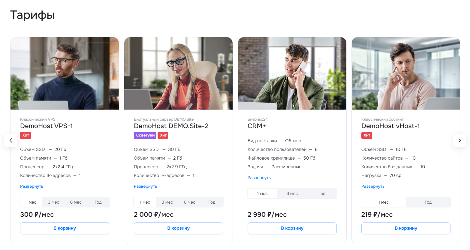The image size is (470, 250).
Task: Click the previous slide arrow
Action: click(x=11, y=140)
